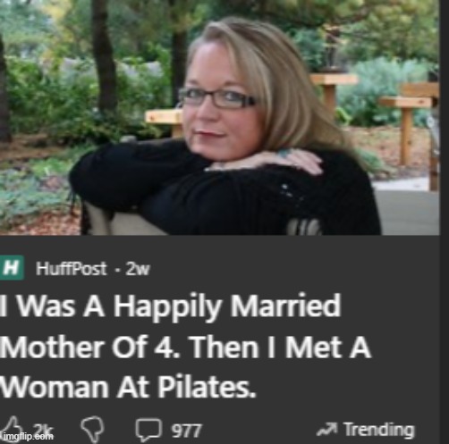The width and height of the screenshot is (449, 444).
Task: Click the imgflip.com watermark
Action: pos(27,437)
